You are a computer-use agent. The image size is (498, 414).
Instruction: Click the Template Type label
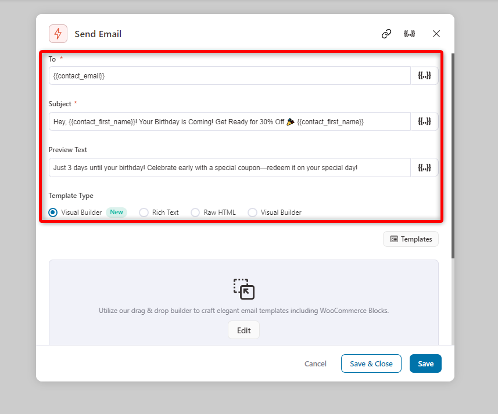(x=71, y=196)
